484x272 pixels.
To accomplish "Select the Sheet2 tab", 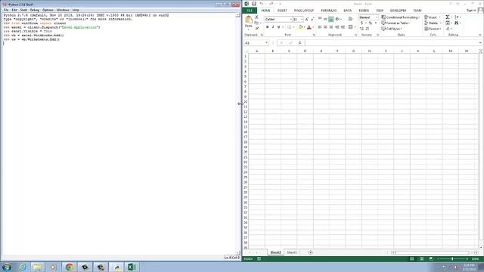I will (275, 252).
